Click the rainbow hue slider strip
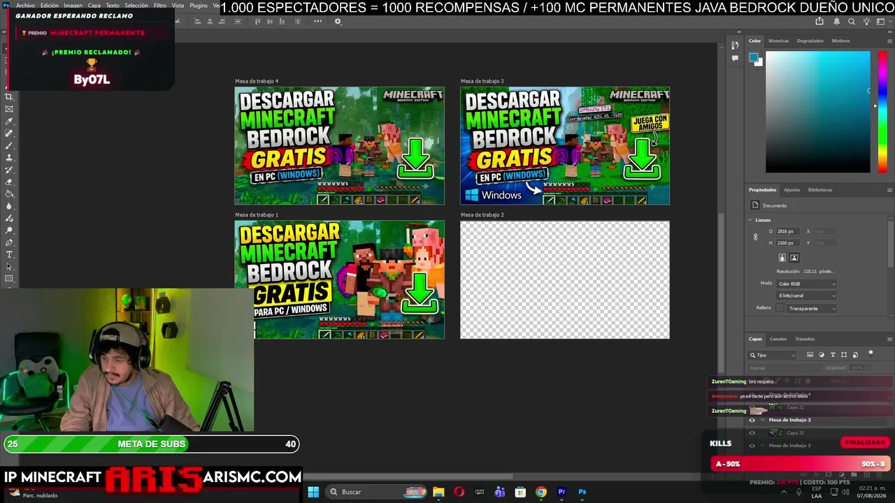The height and width of the screenshot is (503, 895). point(883,112)
